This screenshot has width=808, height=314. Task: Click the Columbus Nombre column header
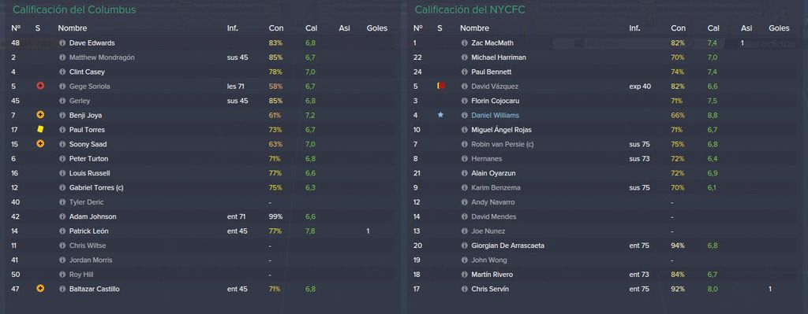[72, 28]
